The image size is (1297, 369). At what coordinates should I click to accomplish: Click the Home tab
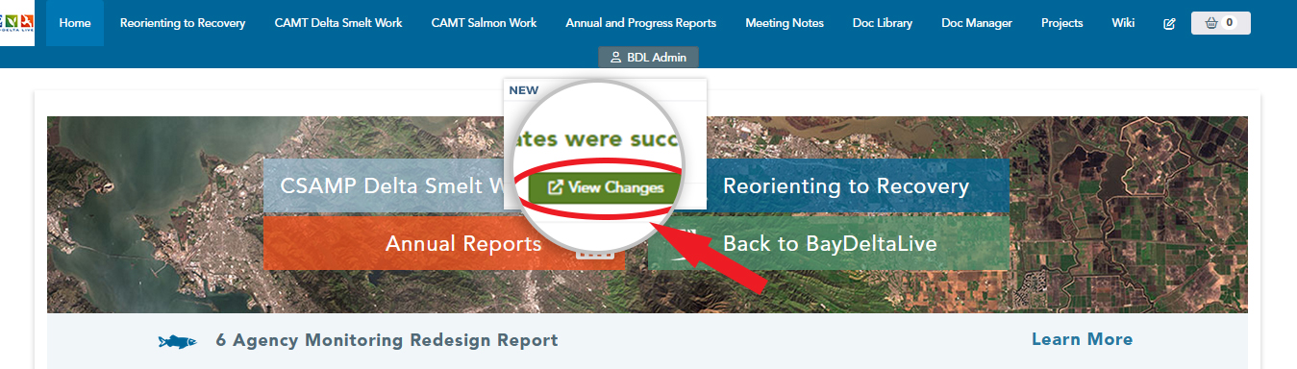(75, 23)
